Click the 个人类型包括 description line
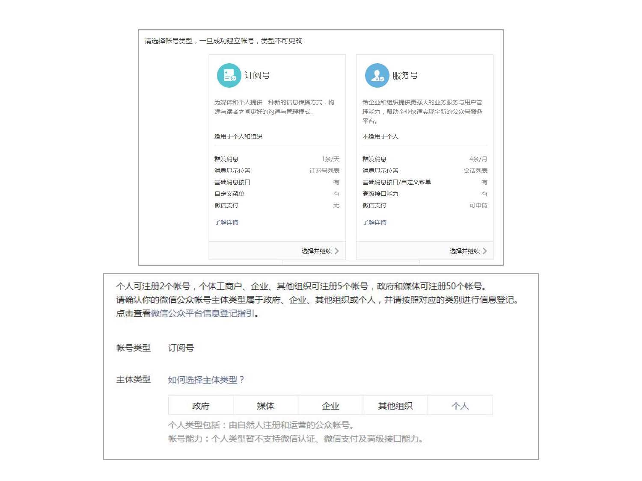The image size is (642, 481). point(261,425)
